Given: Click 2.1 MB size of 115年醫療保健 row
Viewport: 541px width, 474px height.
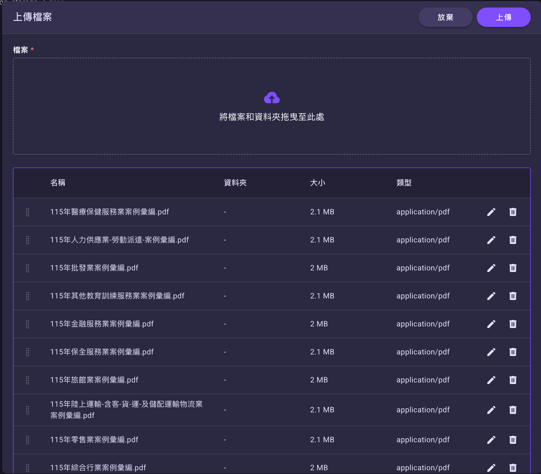Looking at the screenshot, I should click(x=322, y=212).
